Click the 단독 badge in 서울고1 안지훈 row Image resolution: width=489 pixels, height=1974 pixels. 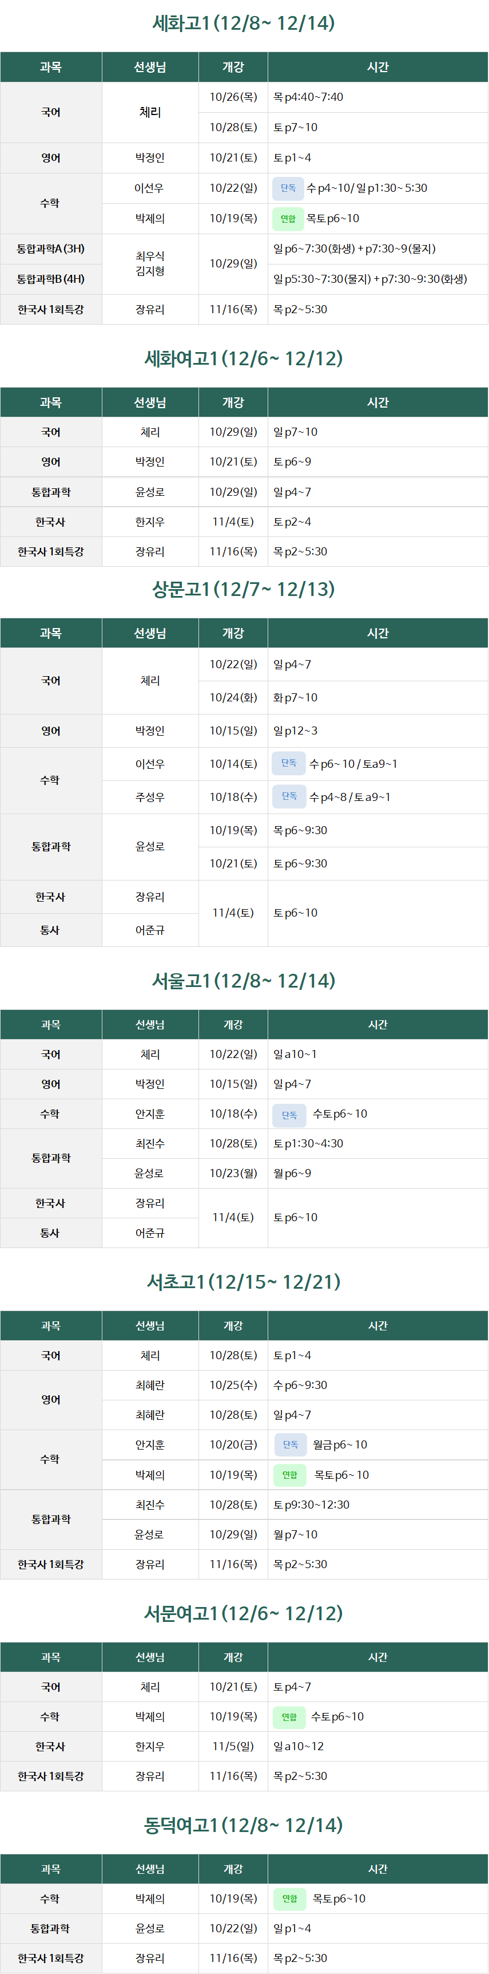click(x=289, y=1115)
